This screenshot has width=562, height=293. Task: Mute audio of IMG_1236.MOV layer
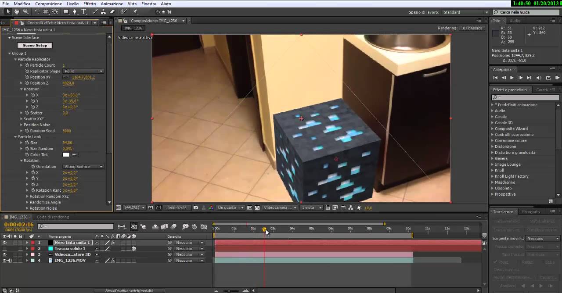[9, 261]
